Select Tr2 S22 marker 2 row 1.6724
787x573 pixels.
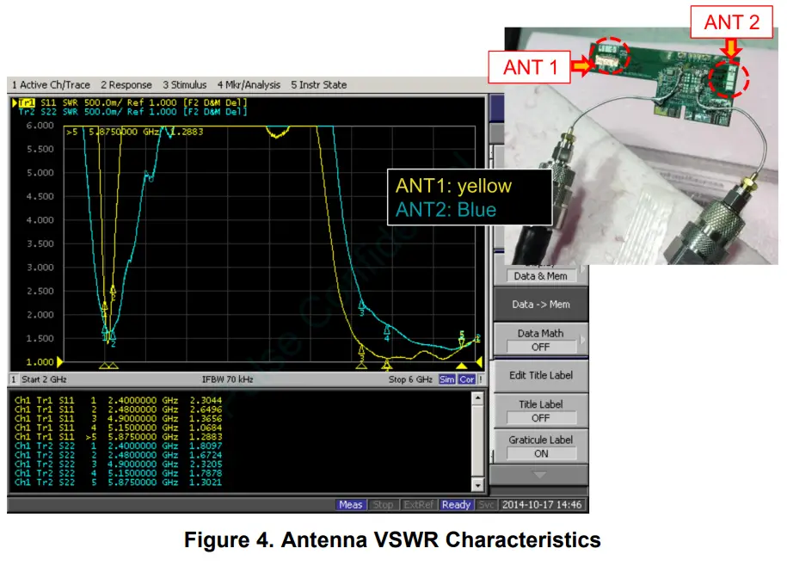(x=118, y=455)
